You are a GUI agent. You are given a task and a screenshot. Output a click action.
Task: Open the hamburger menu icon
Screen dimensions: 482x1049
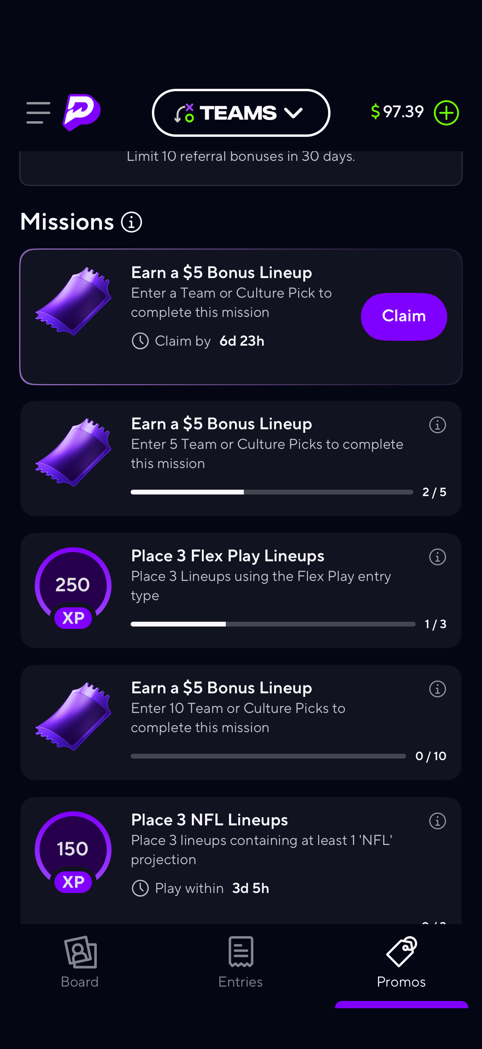point(38,113)
